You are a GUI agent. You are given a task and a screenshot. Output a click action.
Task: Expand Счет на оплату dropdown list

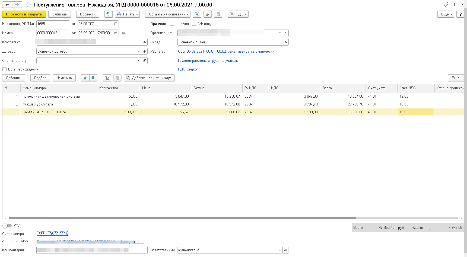[139, 61]
